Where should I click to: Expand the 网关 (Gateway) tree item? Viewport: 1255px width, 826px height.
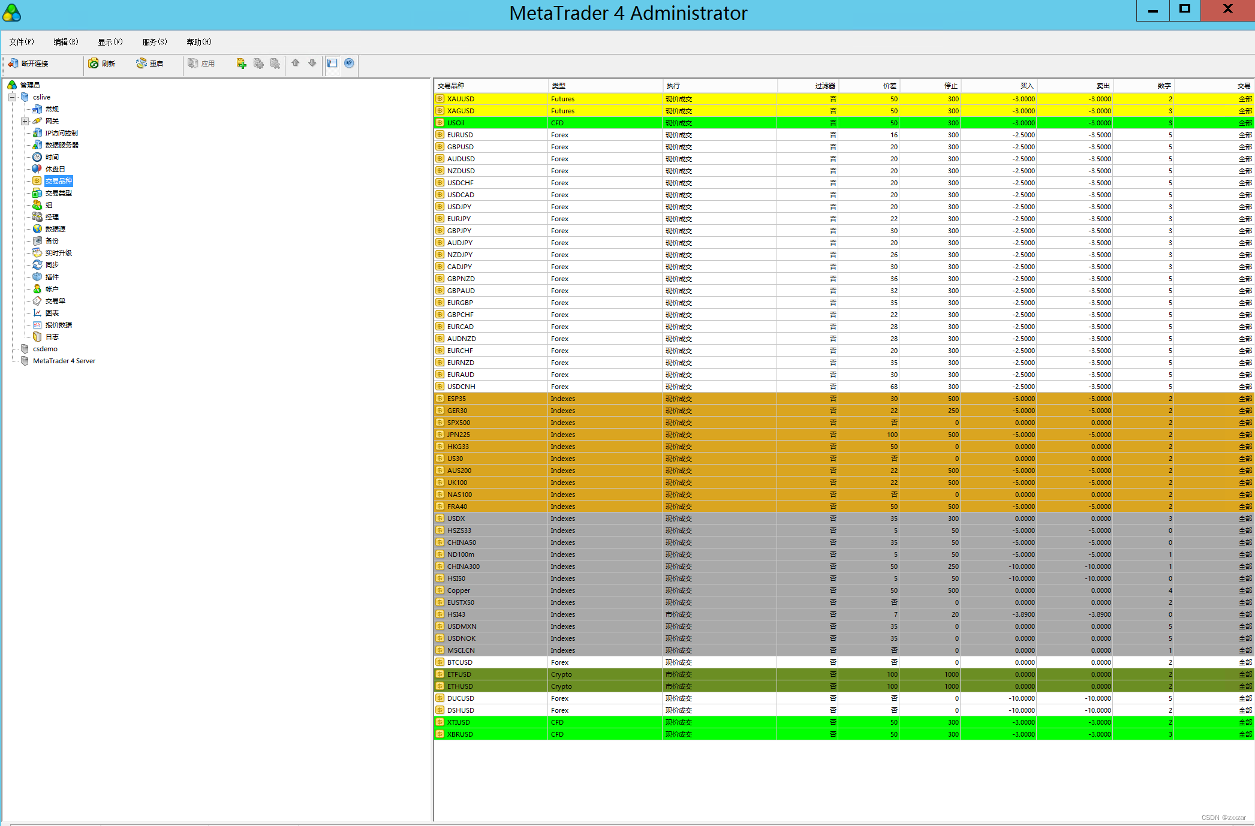(x=26, y=120)
